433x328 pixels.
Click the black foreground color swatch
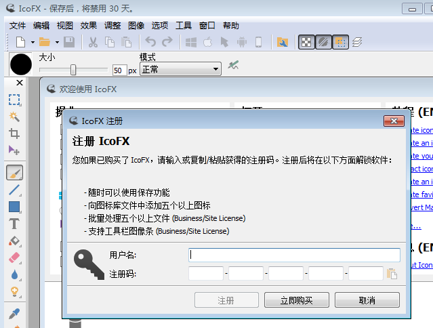coord(21,64)
